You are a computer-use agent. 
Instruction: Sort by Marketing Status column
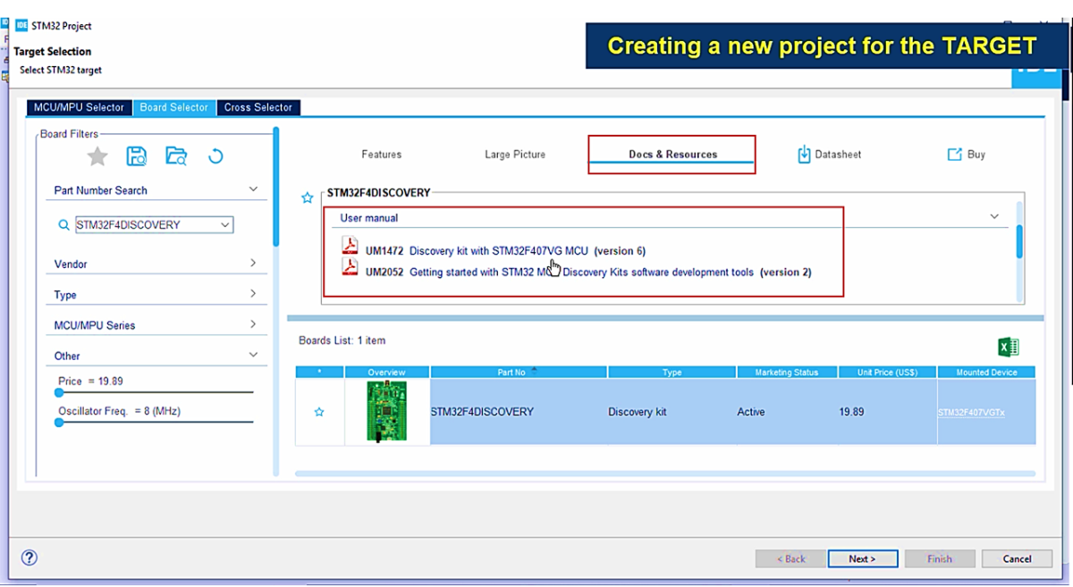pyautogui.click(x=787, y=373)
